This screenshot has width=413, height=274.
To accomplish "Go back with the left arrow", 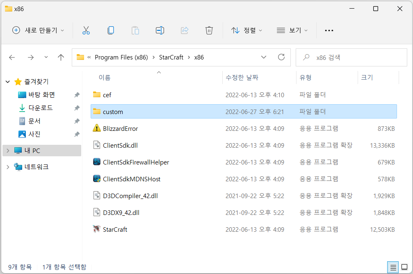I will click(x=12, y=57).
